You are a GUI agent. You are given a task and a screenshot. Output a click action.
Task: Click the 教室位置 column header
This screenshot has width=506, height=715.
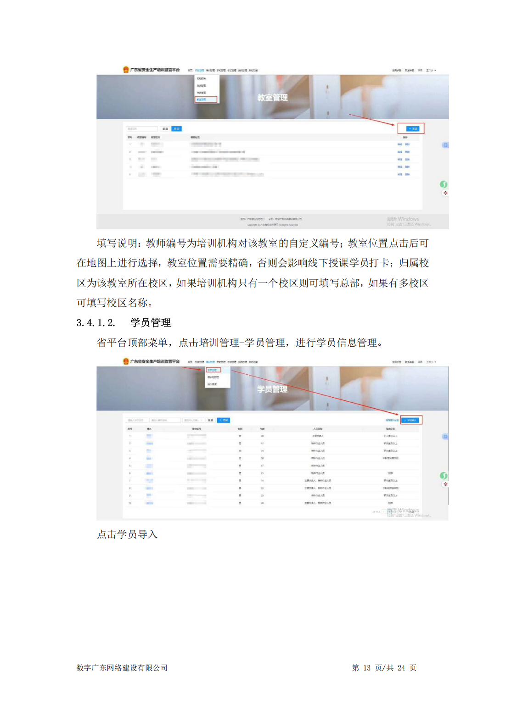point(195,137)
